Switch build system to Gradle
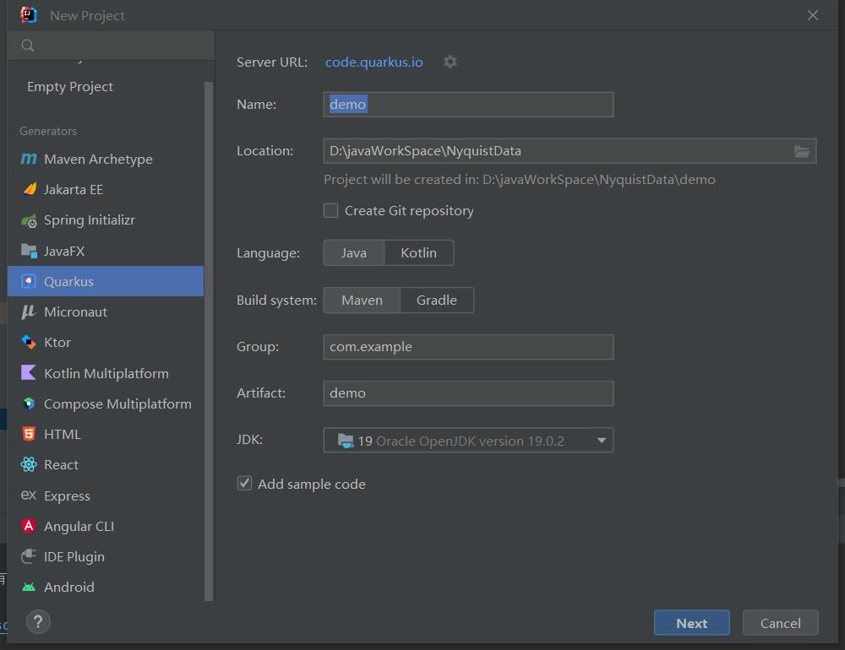Viewport: 845px width, 650px height. click(x=436, y=301)
